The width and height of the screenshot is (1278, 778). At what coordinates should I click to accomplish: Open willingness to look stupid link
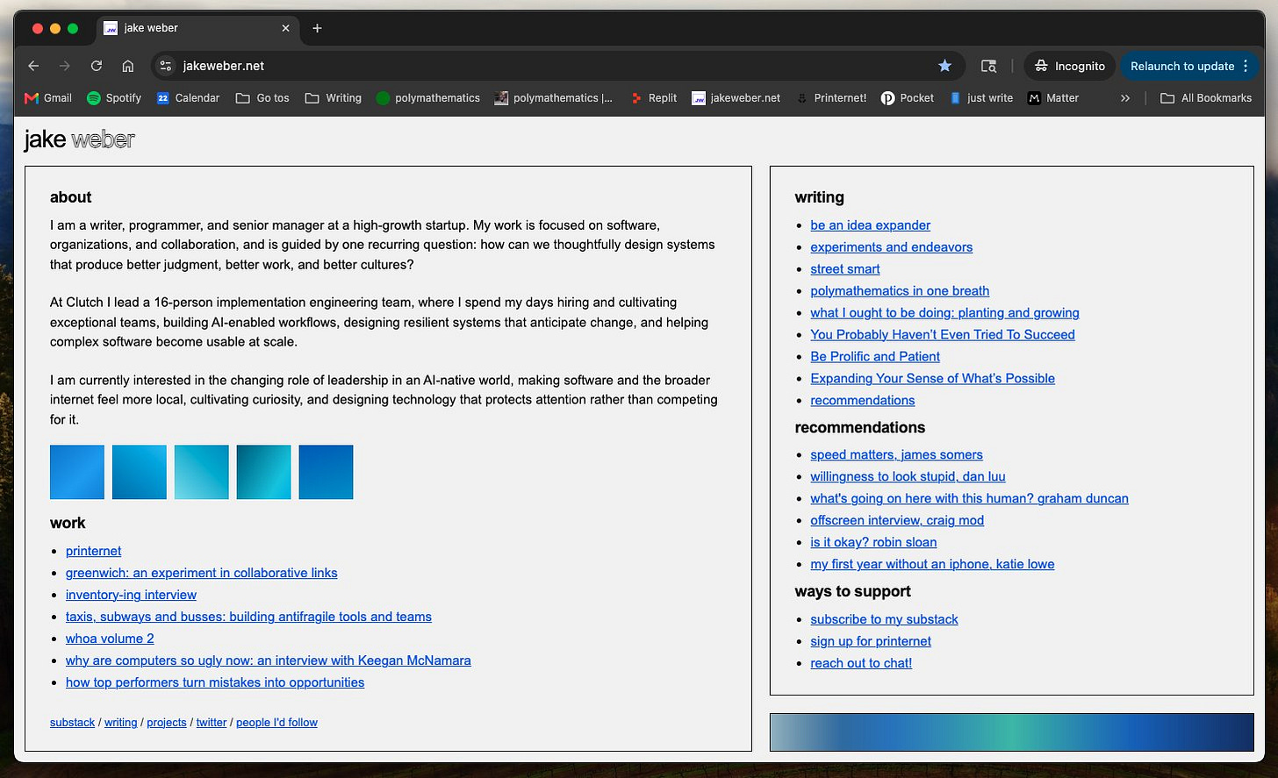(x=908, y=477)
